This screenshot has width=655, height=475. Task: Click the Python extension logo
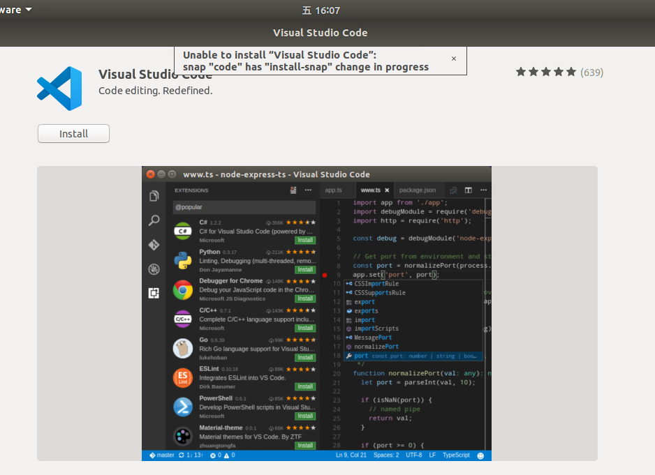click(183, 260)
